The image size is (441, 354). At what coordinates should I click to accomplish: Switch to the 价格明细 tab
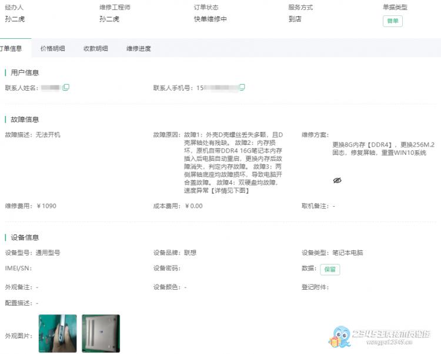click(52, 48)
